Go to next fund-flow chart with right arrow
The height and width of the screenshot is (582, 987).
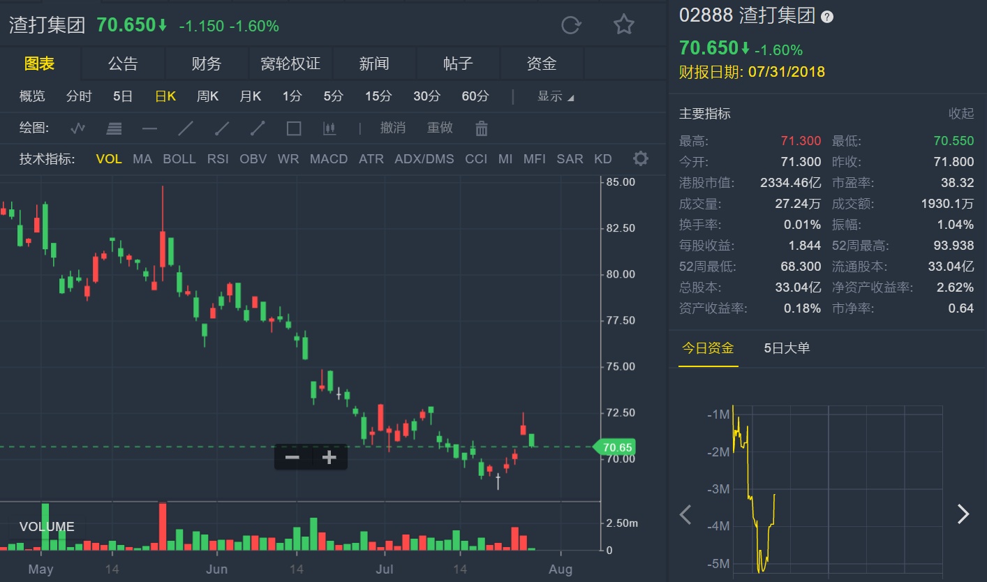click(x=963, y=514)
